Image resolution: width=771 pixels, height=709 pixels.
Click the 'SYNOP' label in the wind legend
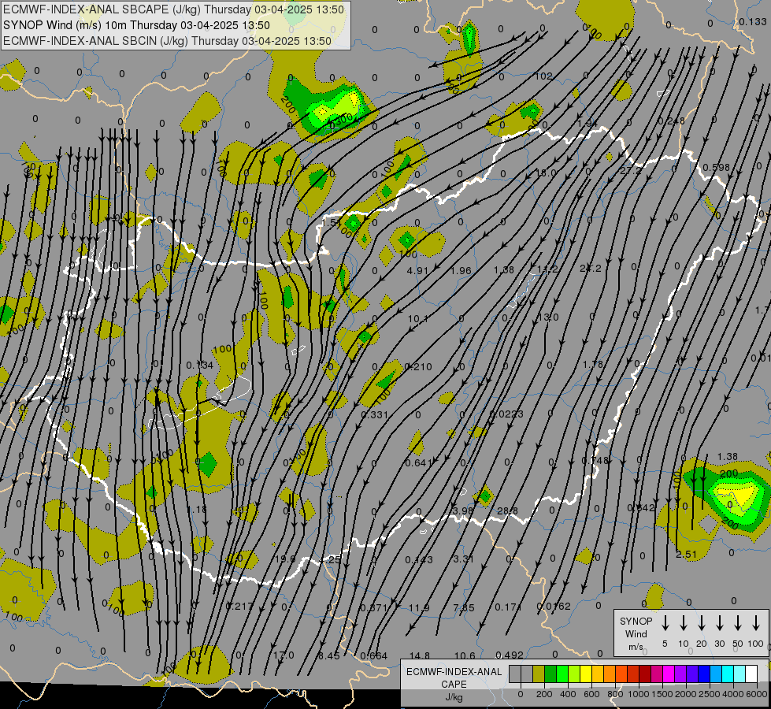(x=636, y=621)
